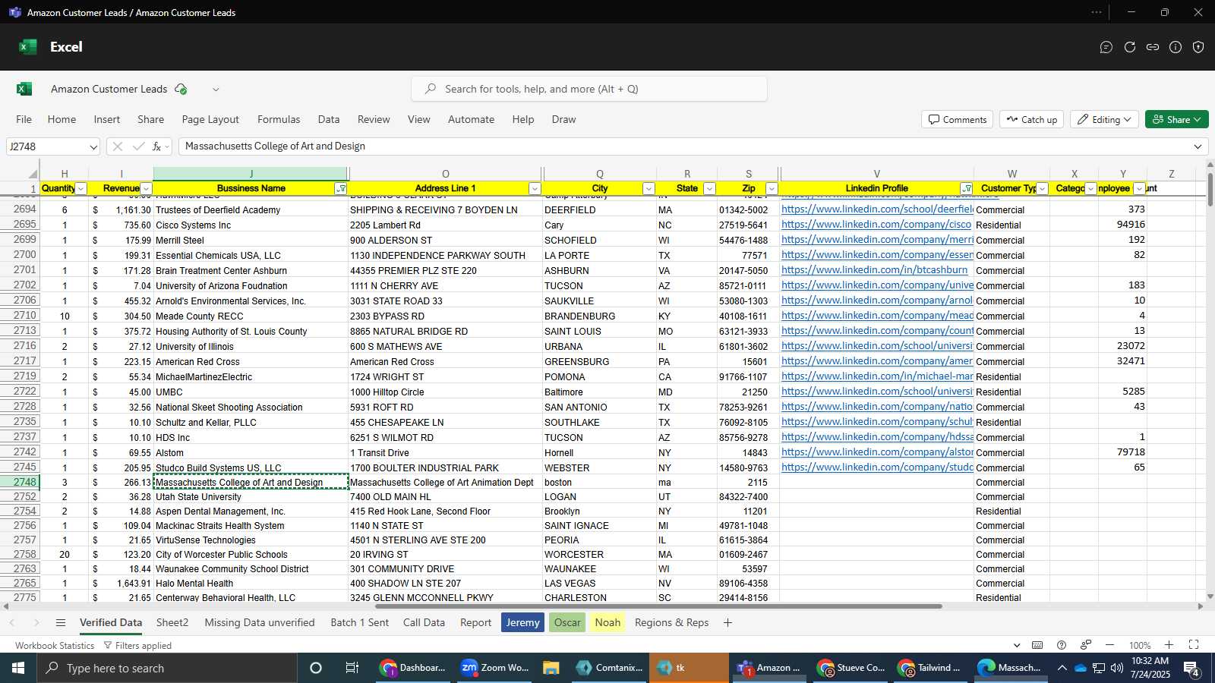Select row header 2748

(x=20, y=482)
